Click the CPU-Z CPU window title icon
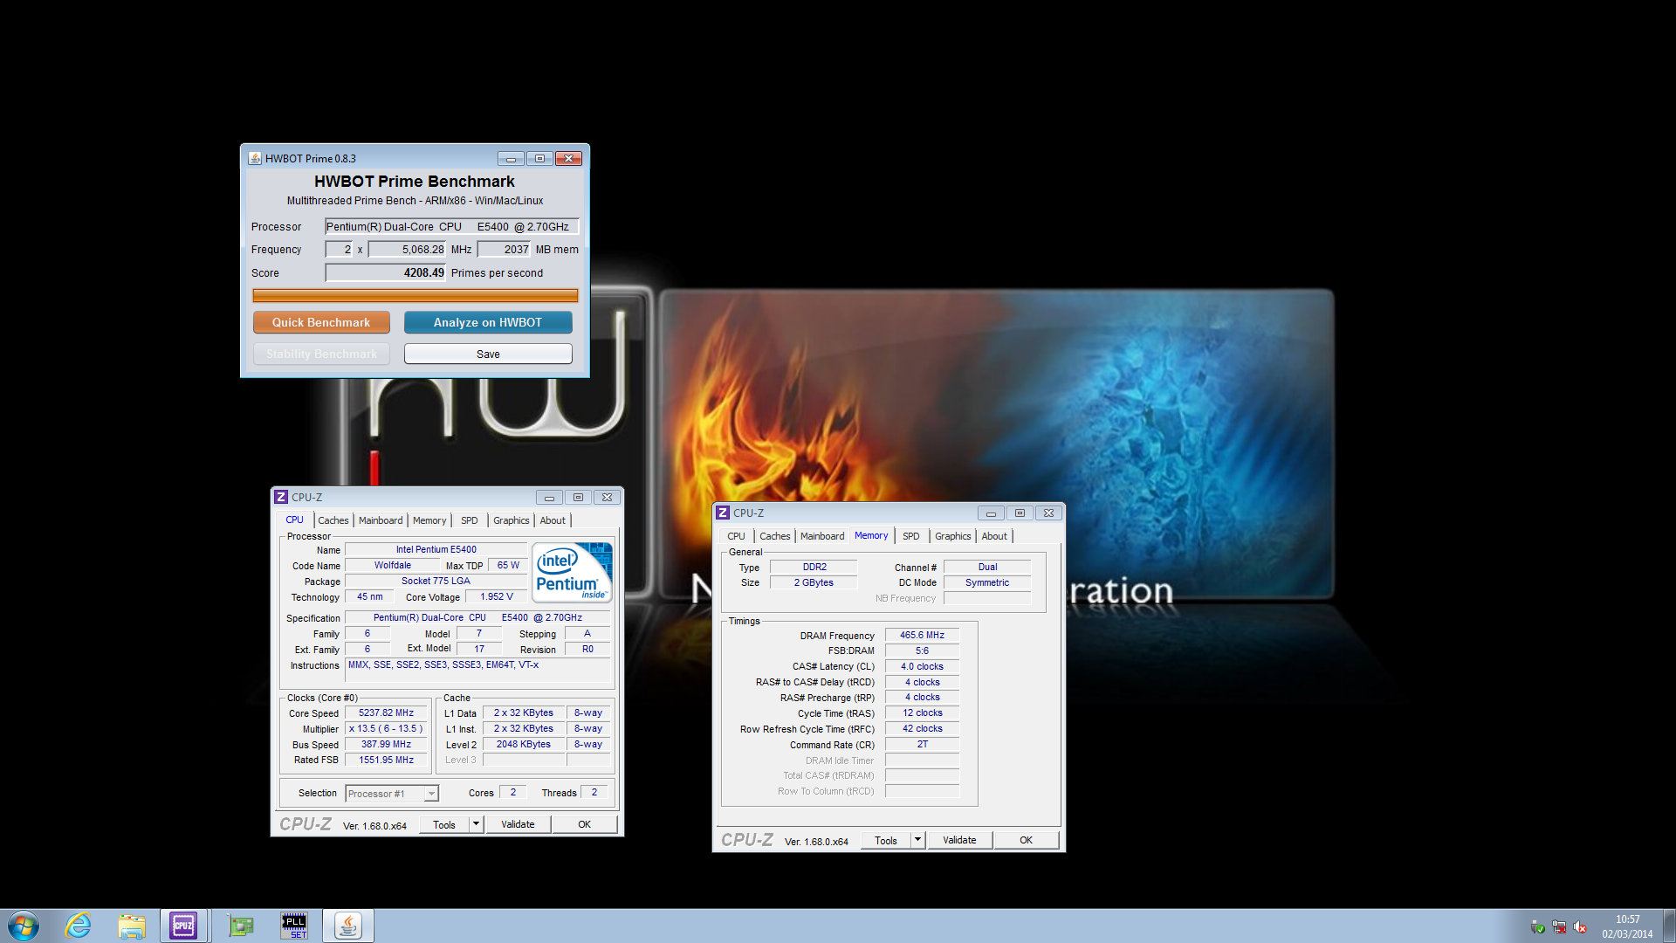The height and width of the screenshot is (943, 1676). 281,497
